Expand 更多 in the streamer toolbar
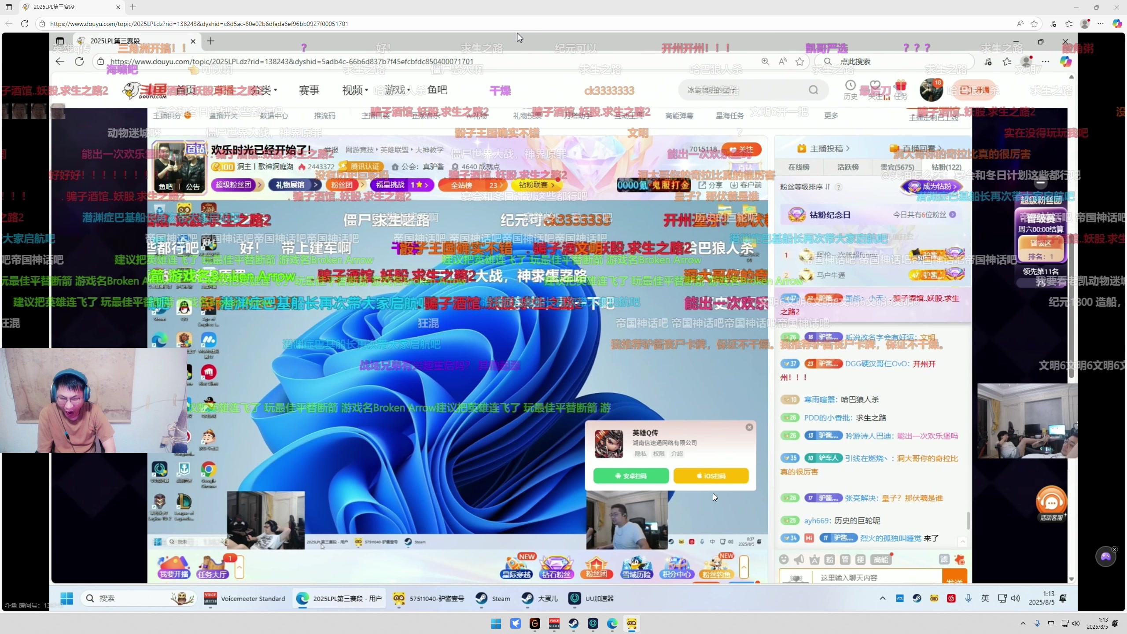 coord(831,115)
